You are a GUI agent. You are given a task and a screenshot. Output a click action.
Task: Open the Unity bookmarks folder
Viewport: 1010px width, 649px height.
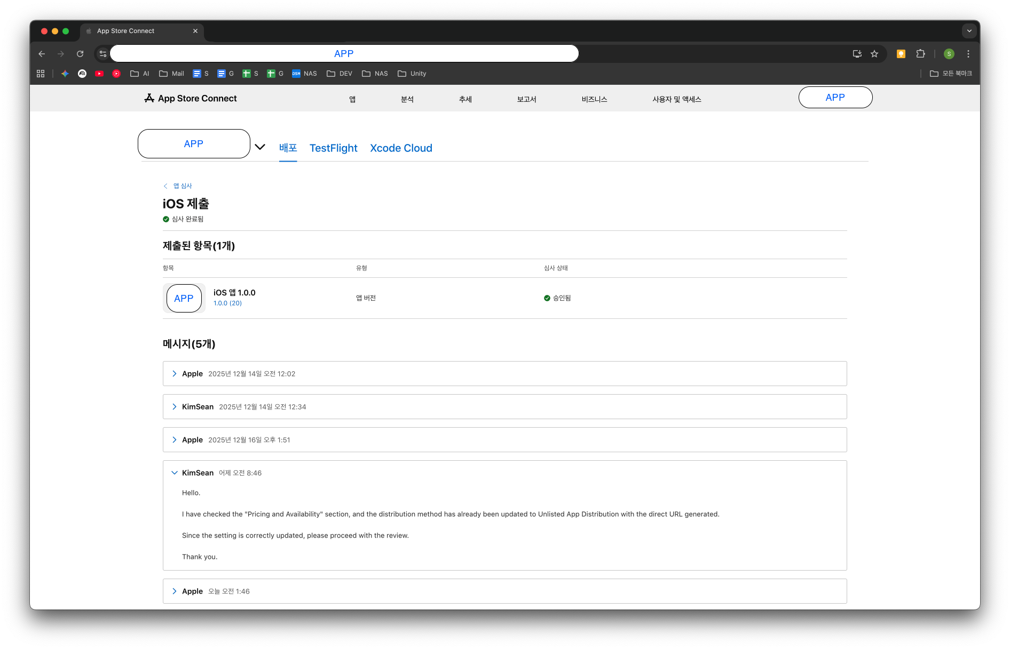pos(412,74)
